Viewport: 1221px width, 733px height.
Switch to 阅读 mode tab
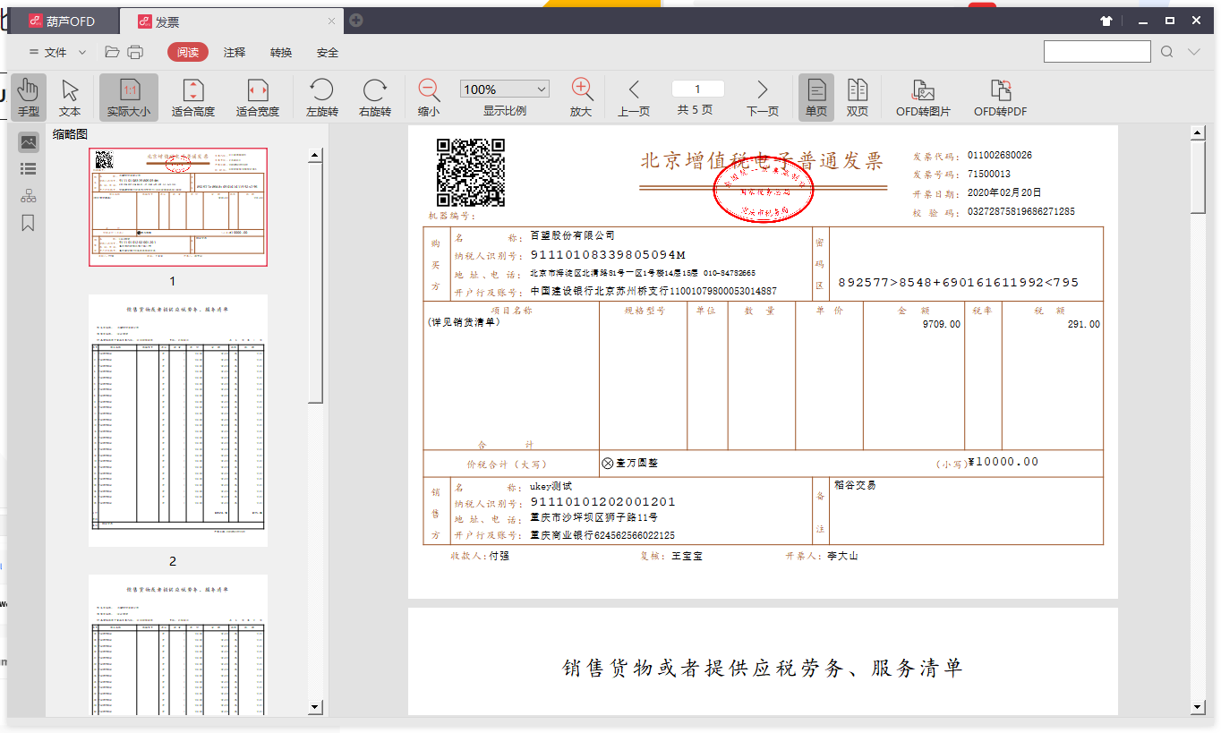188,52
